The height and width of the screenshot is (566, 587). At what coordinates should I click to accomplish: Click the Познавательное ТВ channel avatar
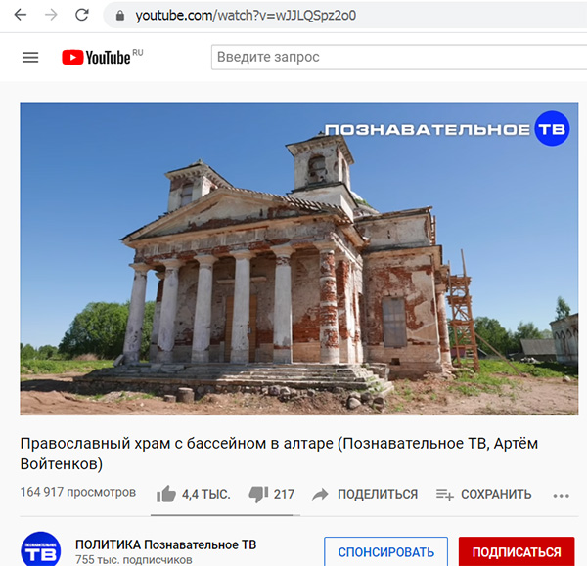coord(40,549)
